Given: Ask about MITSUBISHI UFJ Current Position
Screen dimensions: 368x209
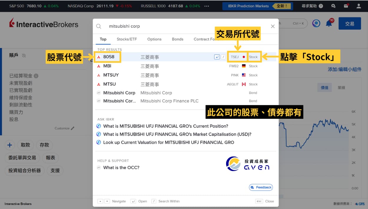Looking at the screenshot, I should pos(165,126).
